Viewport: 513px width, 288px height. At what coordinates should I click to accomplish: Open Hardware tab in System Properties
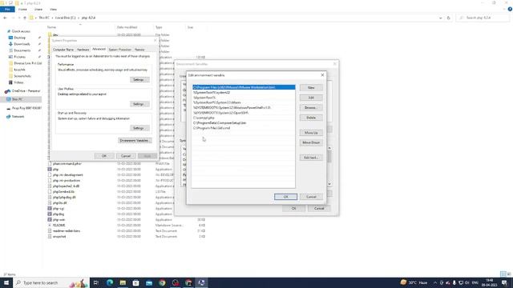click(x=83, y=50)
